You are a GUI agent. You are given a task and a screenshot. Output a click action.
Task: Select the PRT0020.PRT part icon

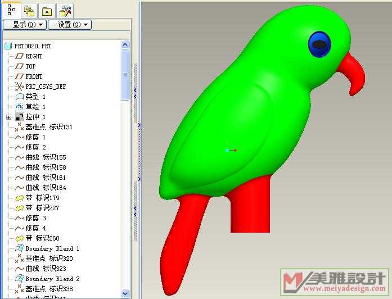[x=8, y=46]
